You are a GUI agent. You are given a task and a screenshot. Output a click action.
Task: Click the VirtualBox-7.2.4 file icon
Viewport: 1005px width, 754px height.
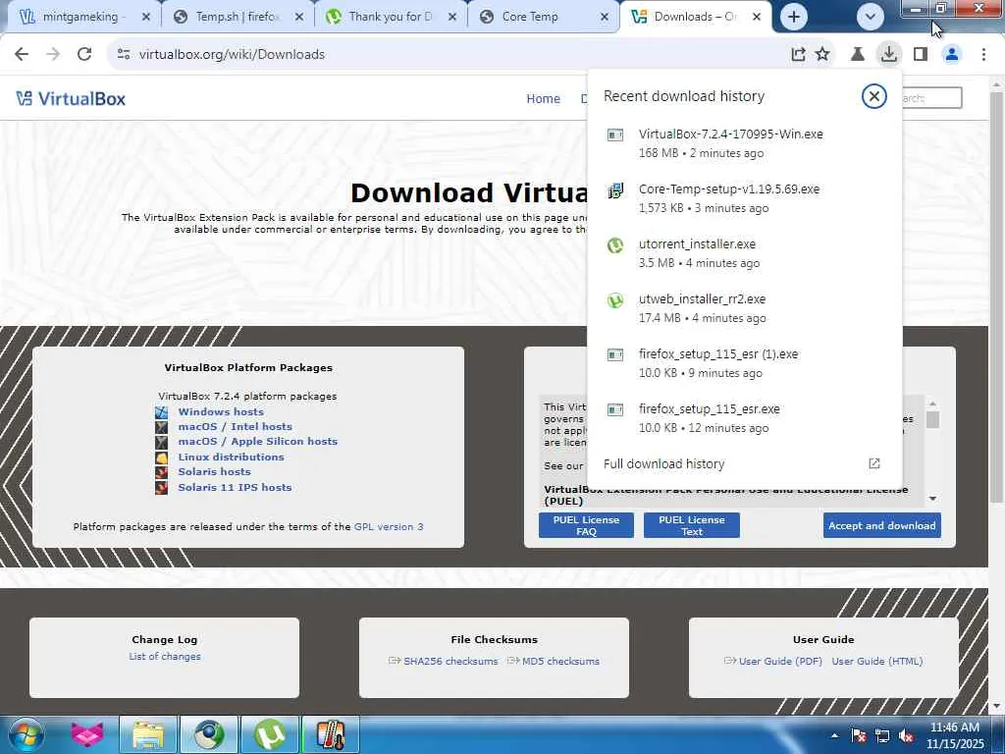(615, 135)
